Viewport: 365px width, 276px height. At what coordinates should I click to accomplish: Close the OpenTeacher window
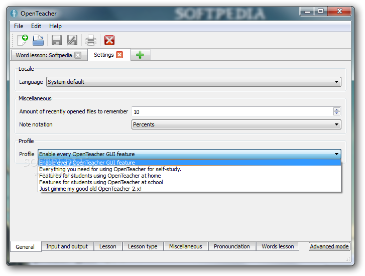[x=339, y=11]
